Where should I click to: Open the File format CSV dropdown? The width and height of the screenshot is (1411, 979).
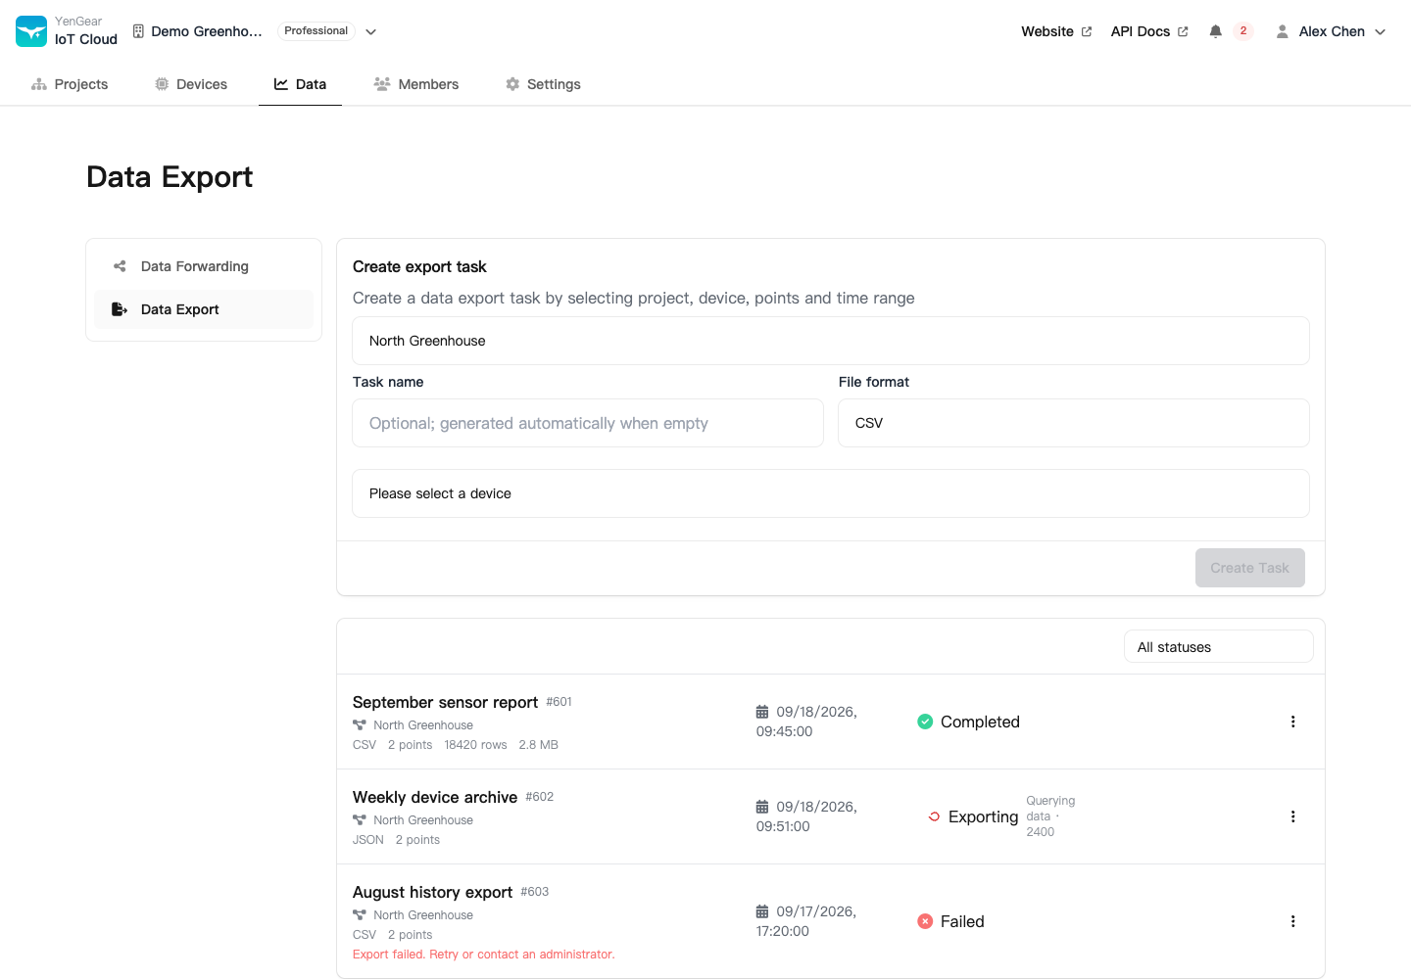(1074, 423)
